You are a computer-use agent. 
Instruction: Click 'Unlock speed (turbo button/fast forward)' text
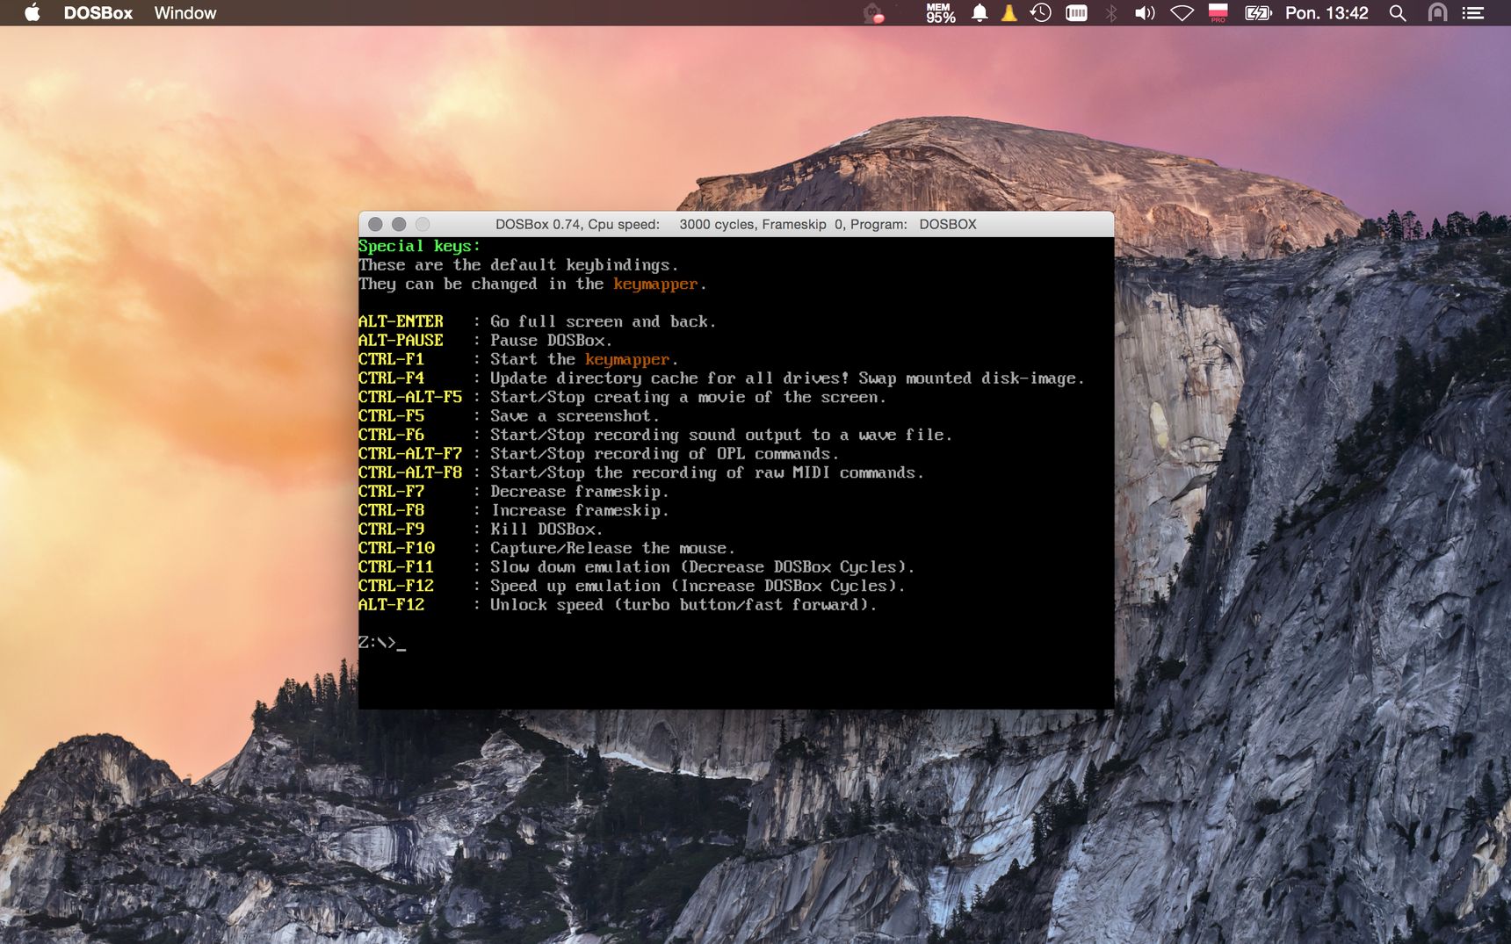click(x=683, y=605)
